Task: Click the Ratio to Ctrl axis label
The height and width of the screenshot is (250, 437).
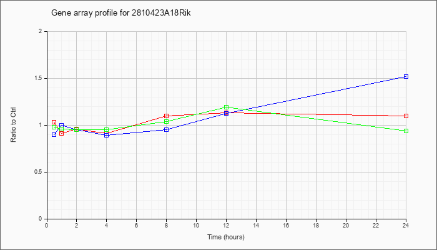Action: tap(13, 125)
